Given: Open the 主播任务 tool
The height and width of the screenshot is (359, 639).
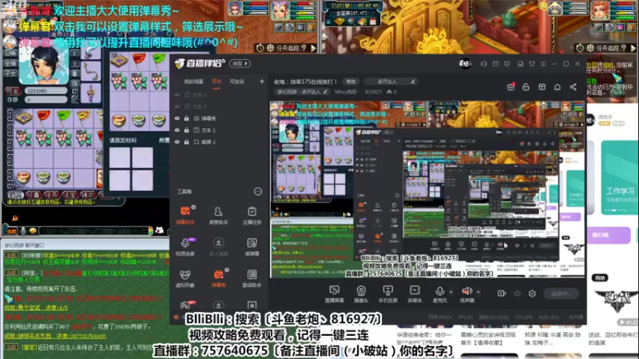Looking at the screenshot, I should (252, 215).
